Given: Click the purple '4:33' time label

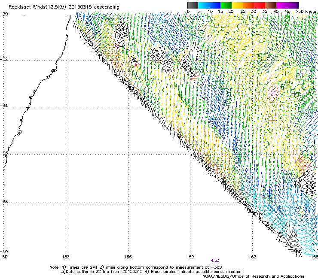Looking at the screenshot, I should tap(215, 261).
